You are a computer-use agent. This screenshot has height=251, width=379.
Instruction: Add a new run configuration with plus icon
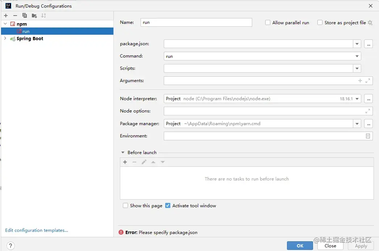click(6, 16)
